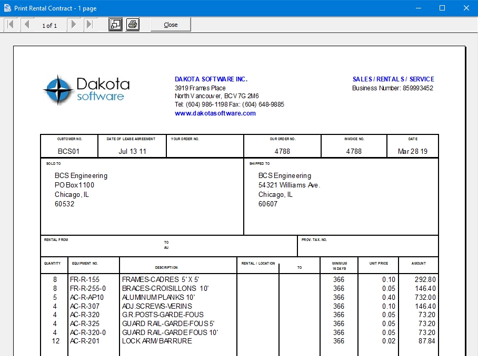The height and width of the screenshot is (356, 478).
Task: Click equipment number 'AC-R-325'
Action: [85, 324]
